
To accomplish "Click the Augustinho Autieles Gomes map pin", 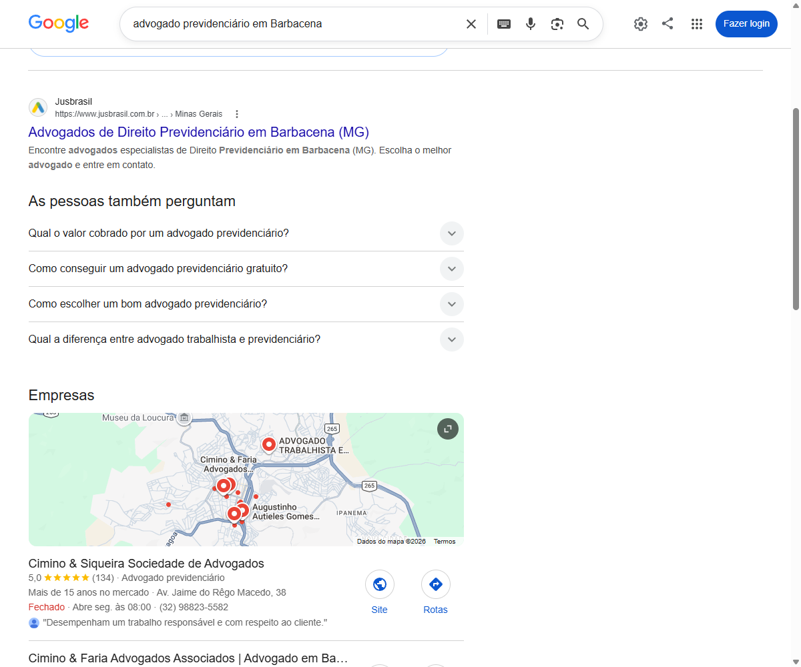I will pos(242,511).
